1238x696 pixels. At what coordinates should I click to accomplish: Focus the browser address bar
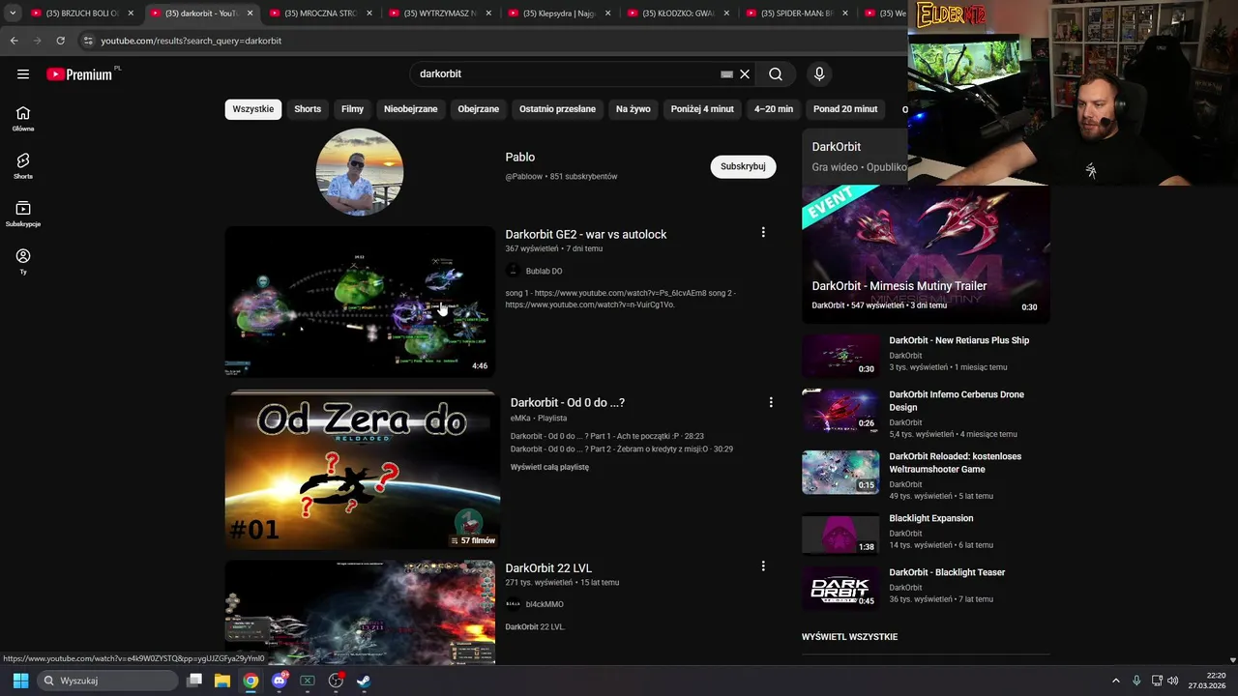[x=493, y=41]
